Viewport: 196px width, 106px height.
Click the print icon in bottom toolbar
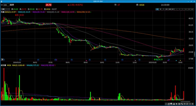point(174,104)
